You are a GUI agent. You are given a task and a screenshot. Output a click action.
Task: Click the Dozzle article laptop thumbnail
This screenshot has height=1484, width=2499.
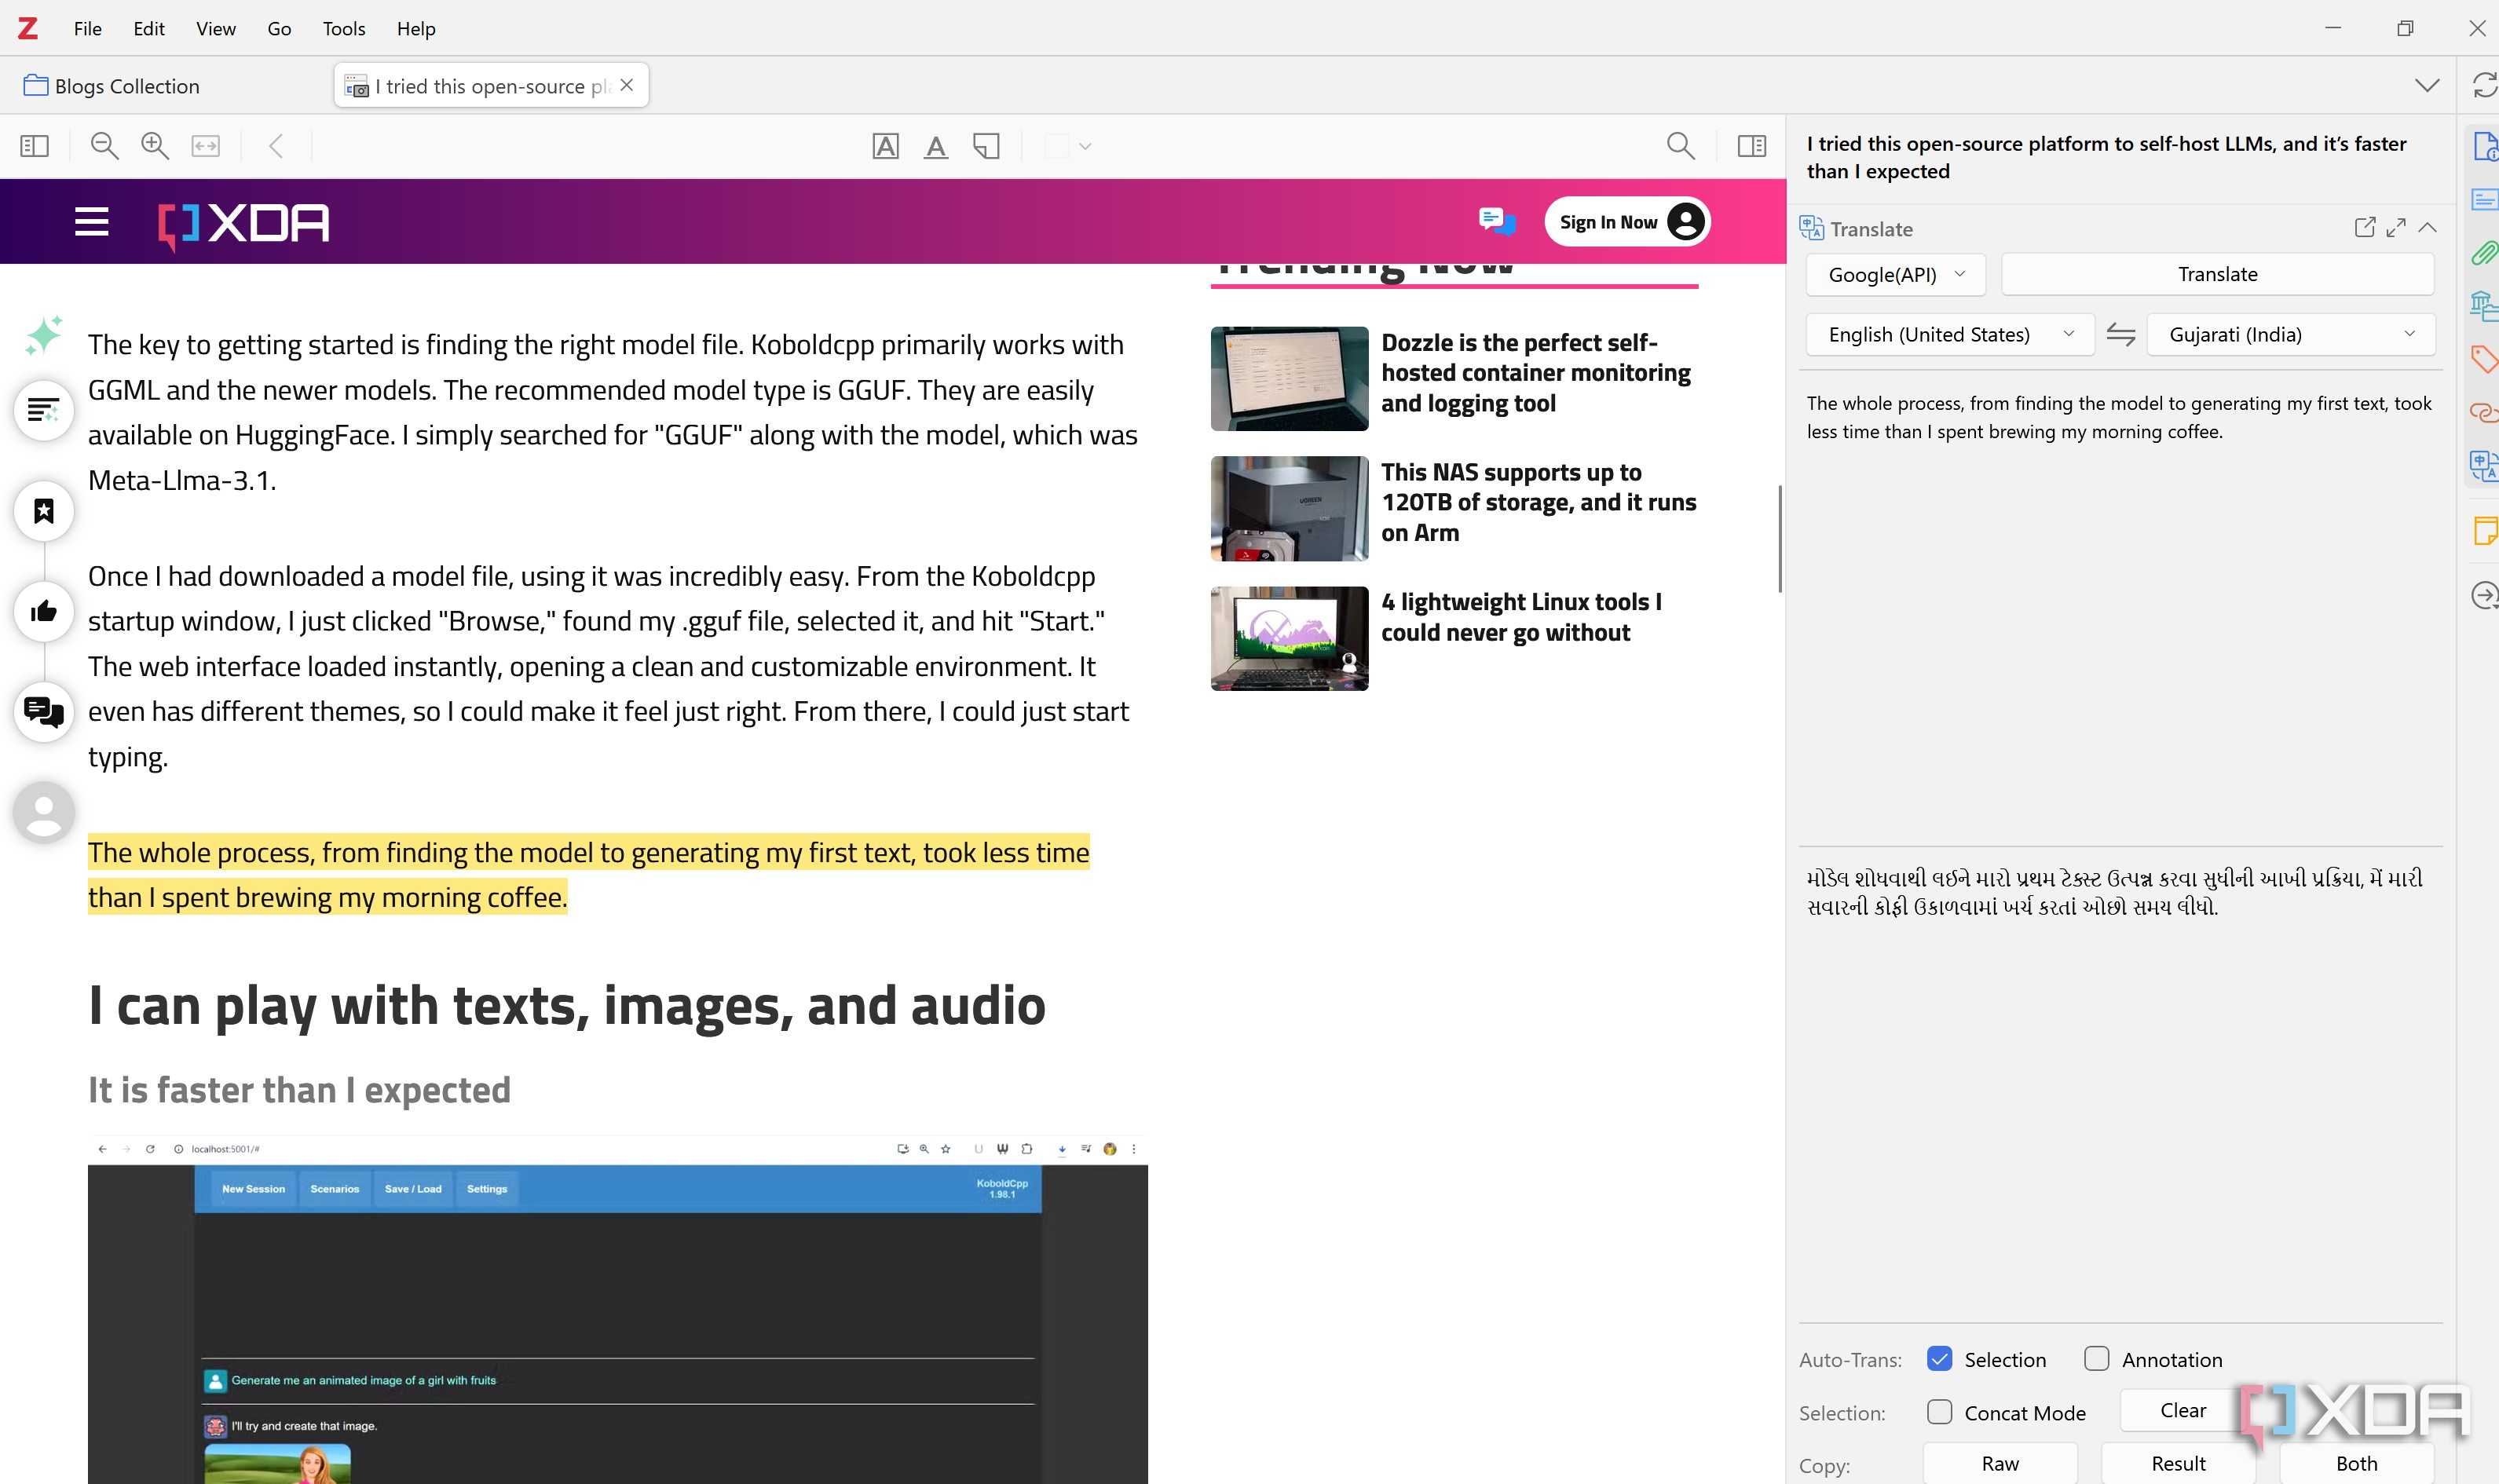[1289, 378]
